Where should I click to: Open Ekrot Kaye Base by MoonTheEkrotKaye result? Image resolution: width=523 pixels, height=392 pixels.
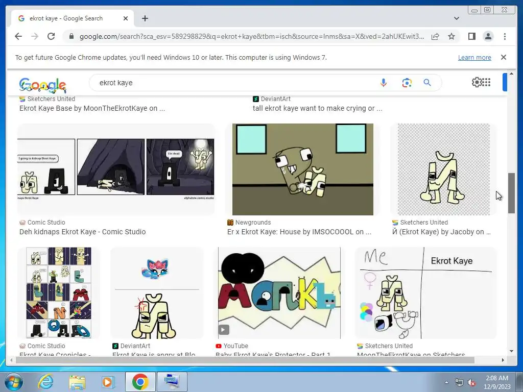click(92, 108)
